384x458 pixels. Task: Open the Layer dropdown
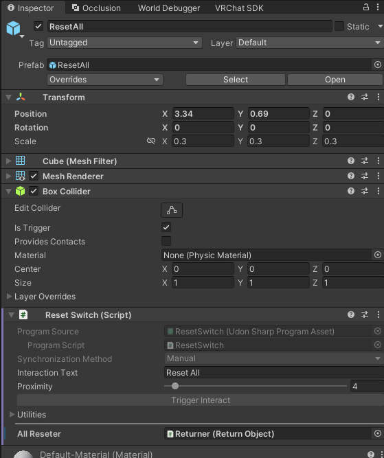click(310, 43)
